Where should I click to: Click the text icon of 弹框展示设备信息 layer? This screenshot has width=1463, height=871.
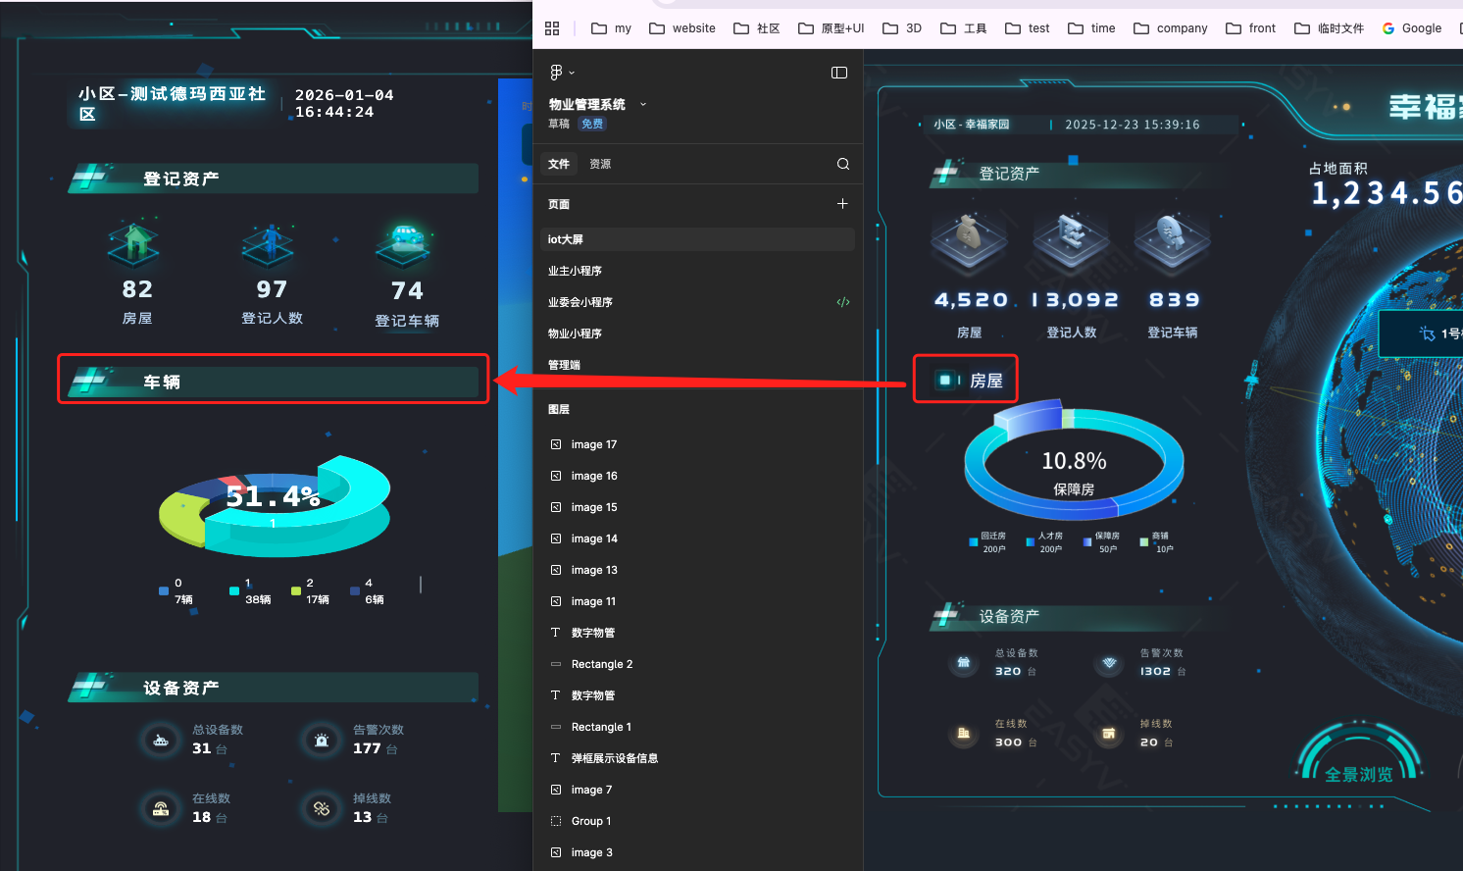(556, 758)
